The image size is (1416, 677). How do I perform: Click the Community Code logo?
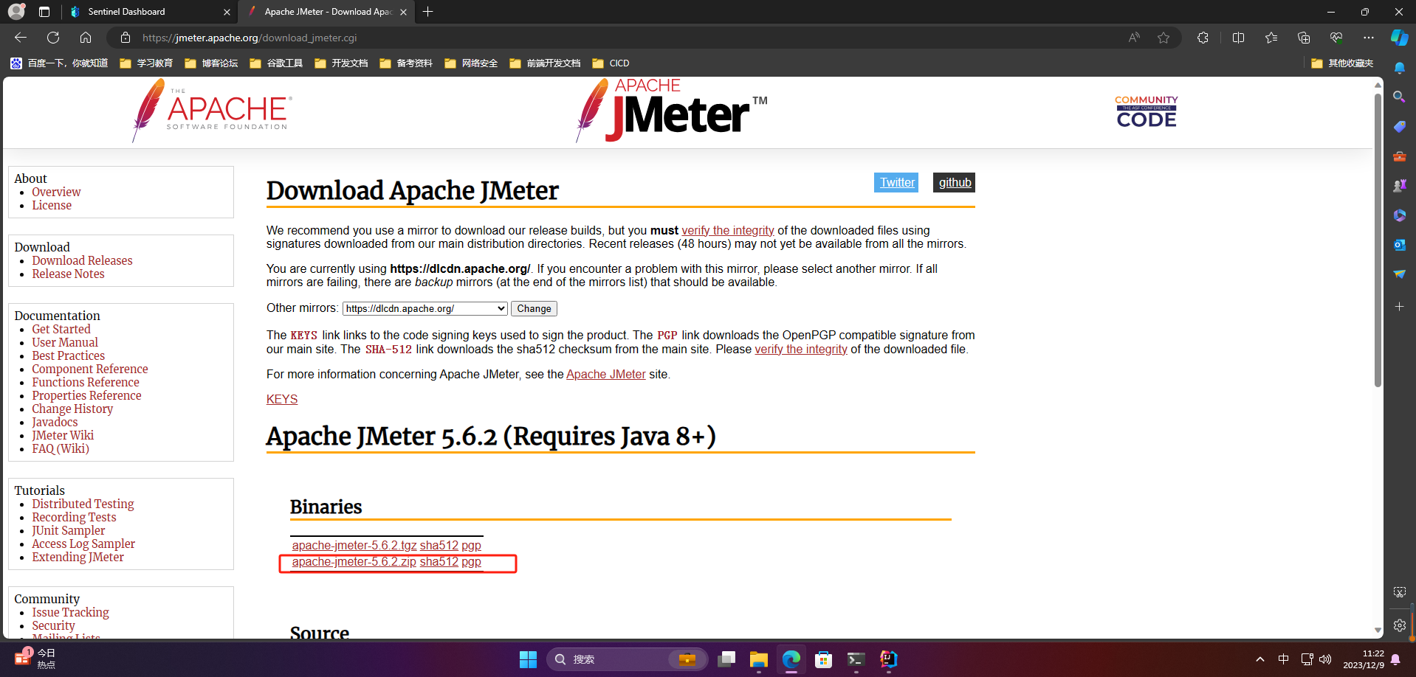coord(1146,111)
